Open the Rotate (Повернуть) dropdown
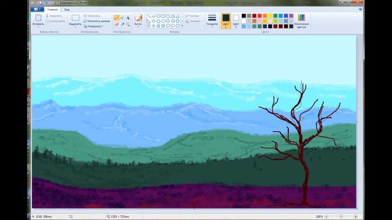This screenshot has height=220, width=392. click(94, 26)
